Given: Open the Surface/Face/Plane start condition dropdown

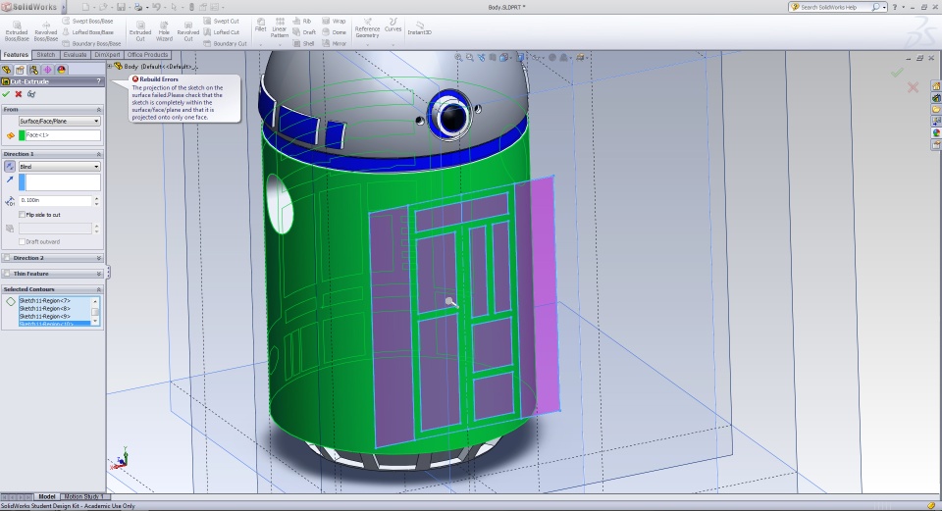Looking at the screenshot, I should click(x=59, y=121).
